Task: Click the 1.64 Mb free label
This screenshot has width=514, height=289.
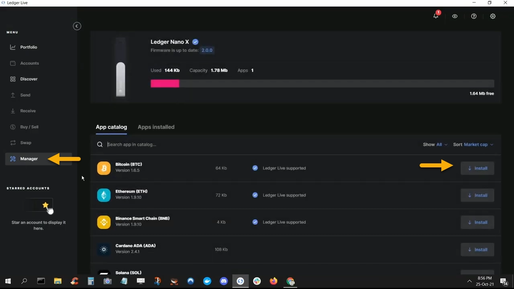Action: pyautogui.click(x=481, y=94)
